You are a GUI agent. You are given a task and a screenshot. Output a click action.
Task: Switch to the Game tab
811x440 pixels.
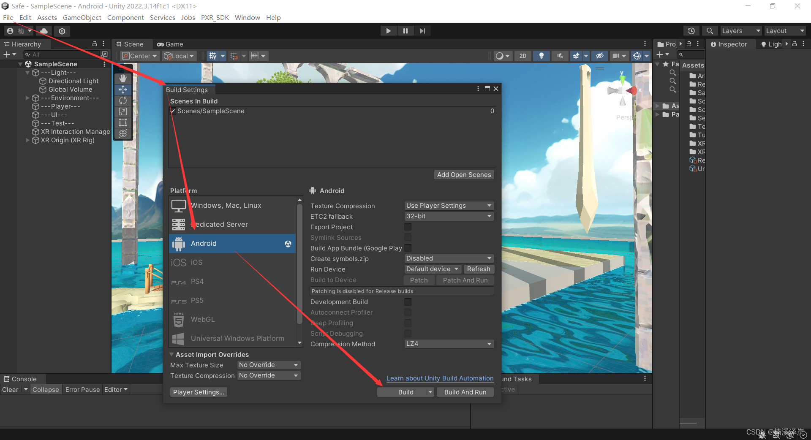pyautogui.click(x=170, y=44)
